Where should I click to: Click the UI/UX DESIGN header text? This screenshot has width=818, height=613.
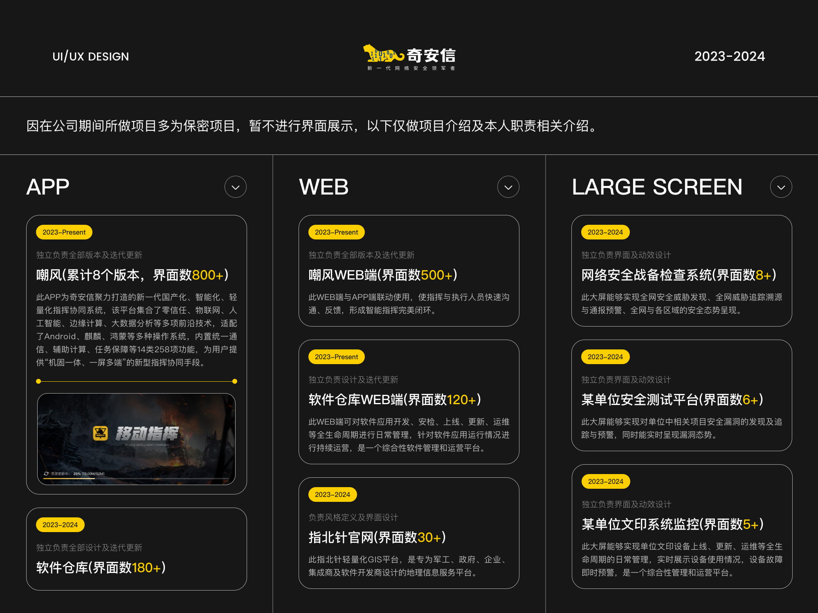[91, 56]
